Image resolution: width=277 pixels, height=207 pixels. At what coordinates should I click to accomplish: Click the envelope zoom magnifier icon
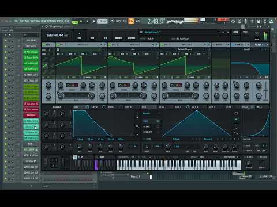[137, 126]
